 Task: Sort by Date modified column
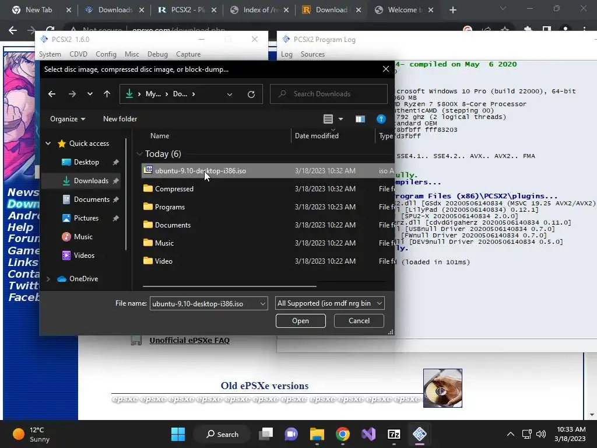click(x=317, y=136)
